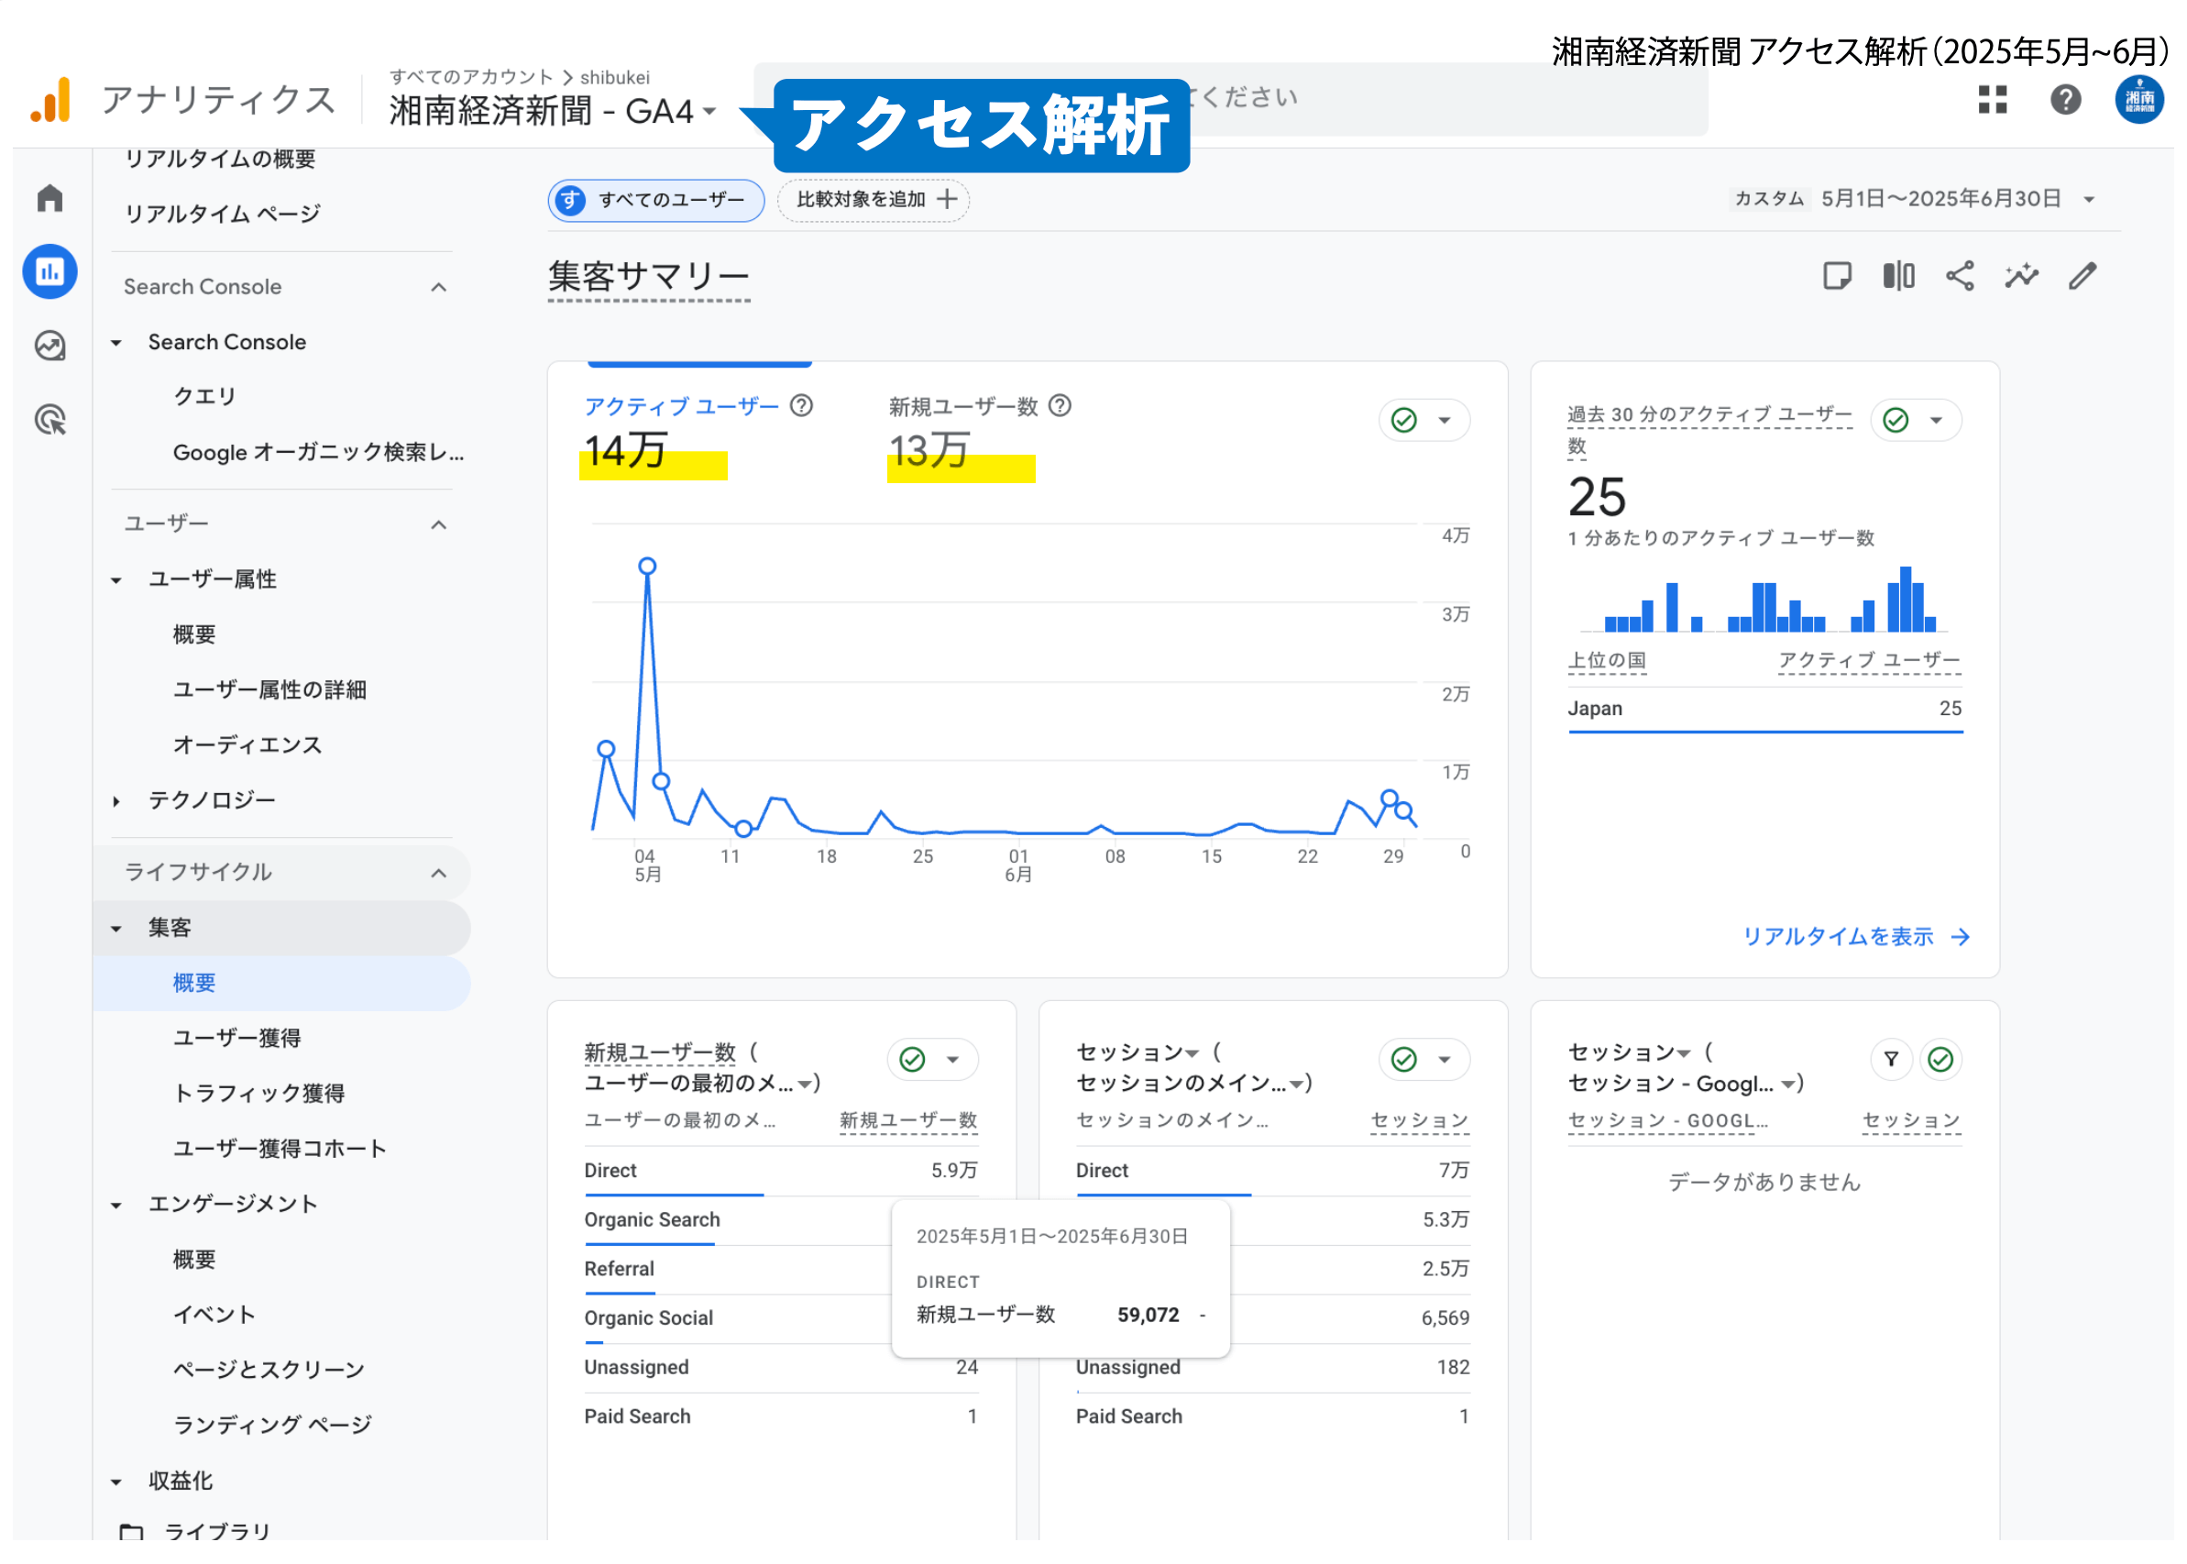Click the Japan row bar in realtime card
The height and width of the screenshot is (1564, 2187).
pyautogui.click(x=1765, y=732)
